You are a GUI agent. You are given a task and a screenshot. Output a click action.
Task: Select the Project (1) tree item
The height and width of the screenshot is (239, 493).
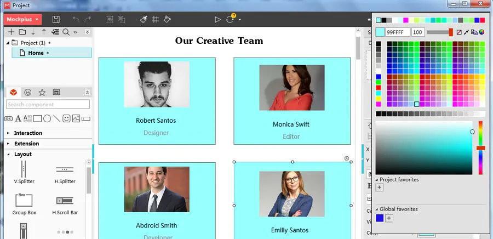(33, 43)
